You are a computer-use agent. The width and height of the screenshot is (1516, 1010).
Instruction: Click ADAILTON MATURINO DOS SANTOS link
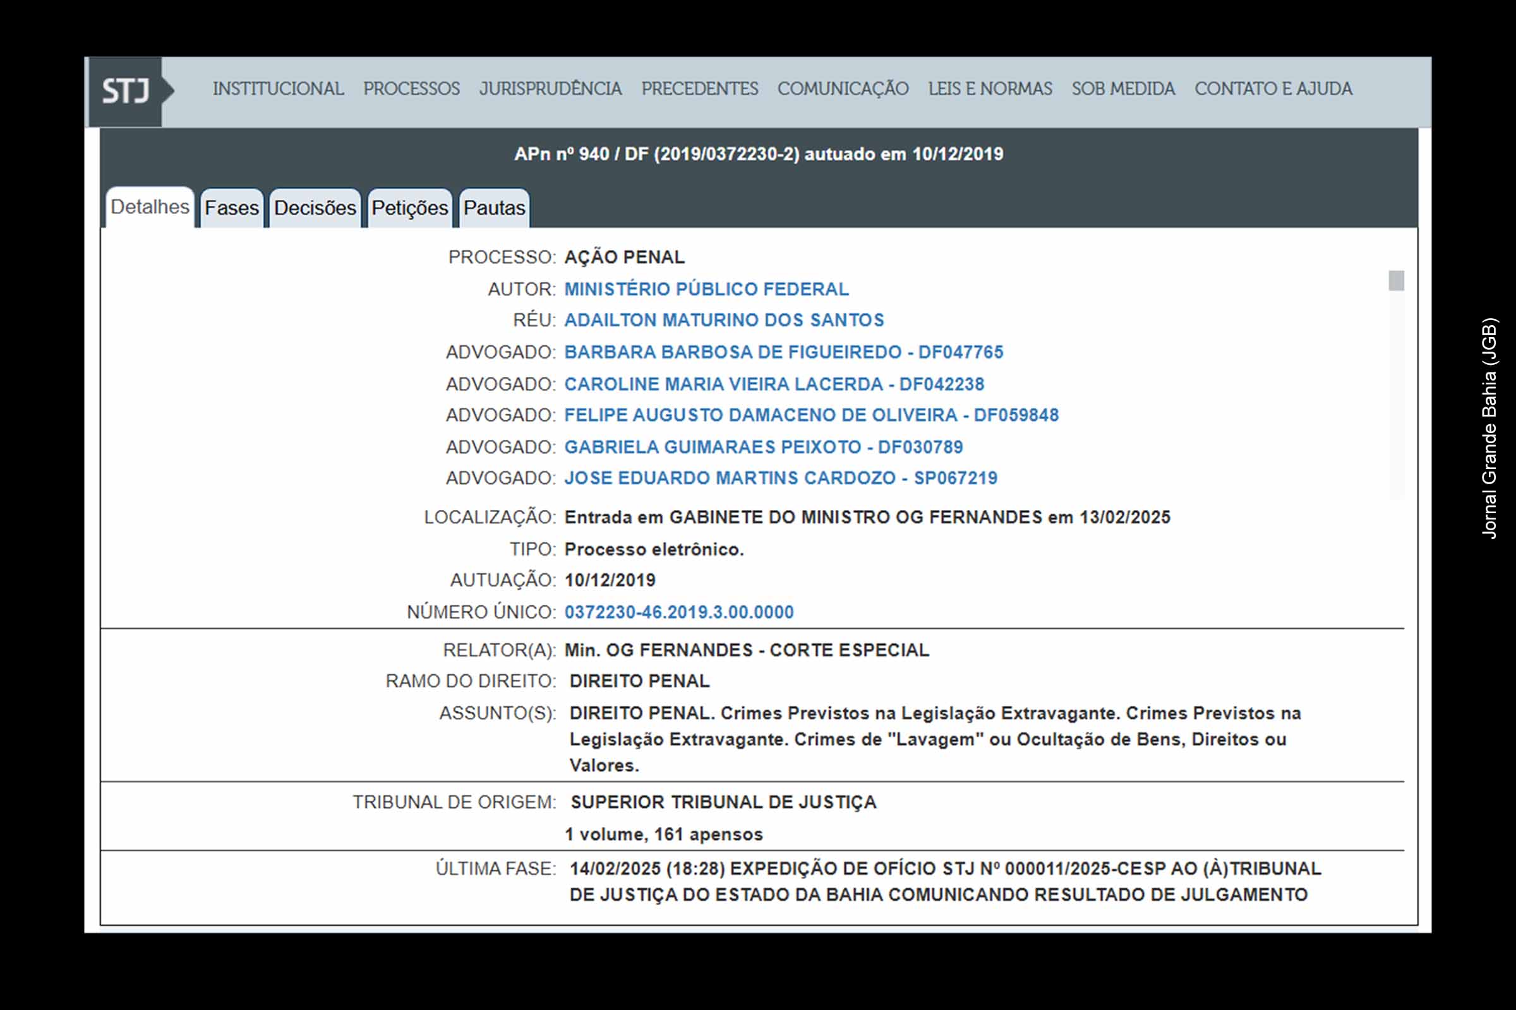point(724,320)
